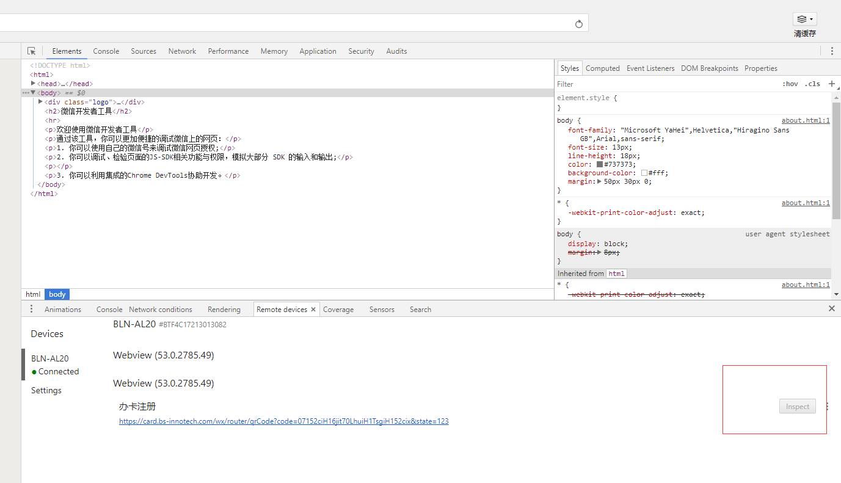Open the 清缓存 clear cache dropdown
The image size is (841, 483).
(x=804, y=20)
